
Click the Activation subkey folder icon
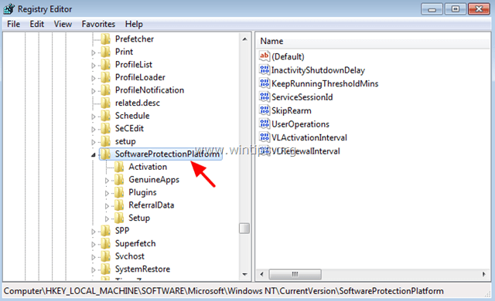(119, 167)
